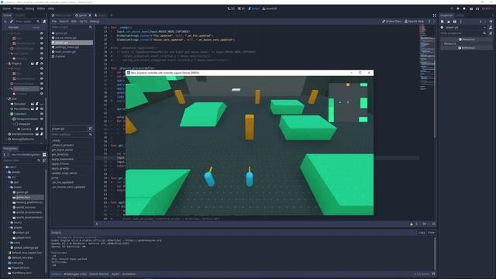
Task: Collapse the player folder in FileSystem
Action: click(x=9, y=227)
